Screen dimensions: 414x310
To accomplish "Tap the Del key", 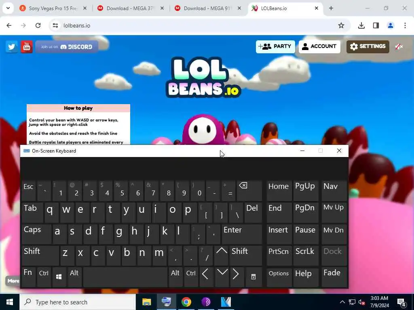I will [253, 212].
